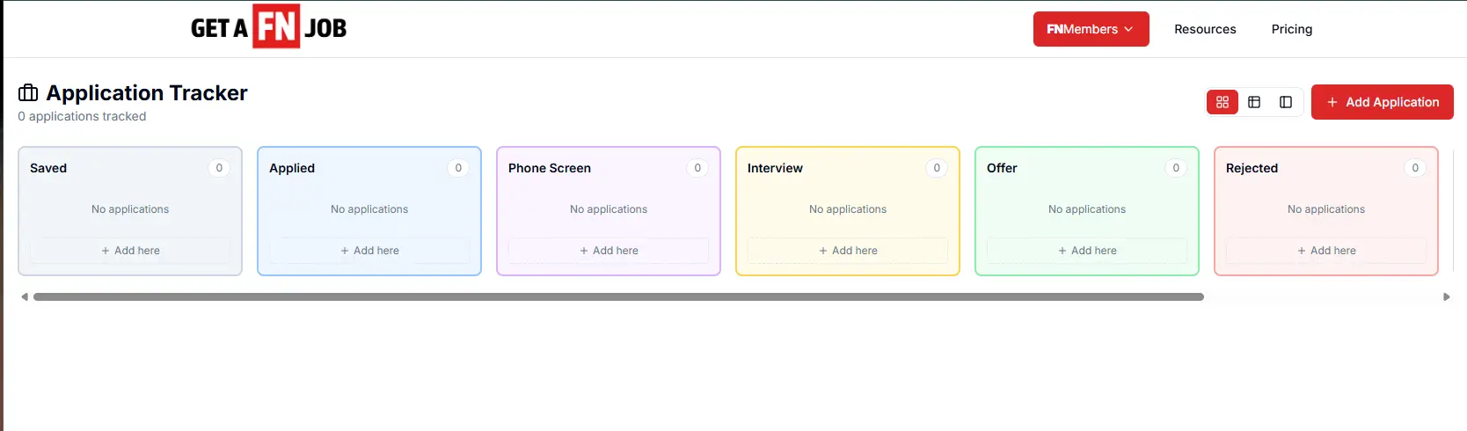
Task: Switch to the kanban grid view
Action: click(x=1222, y=102)
